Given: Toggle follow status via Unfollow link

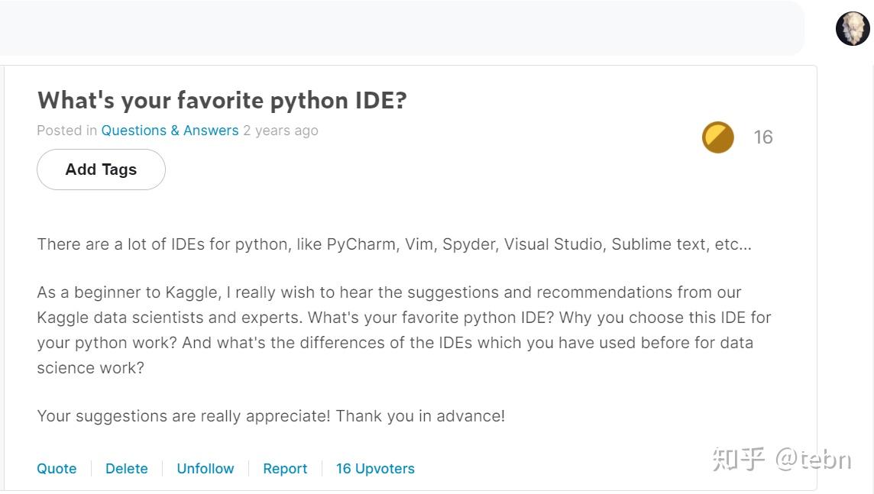Looking at the screenshot, I should pos(205,468).
